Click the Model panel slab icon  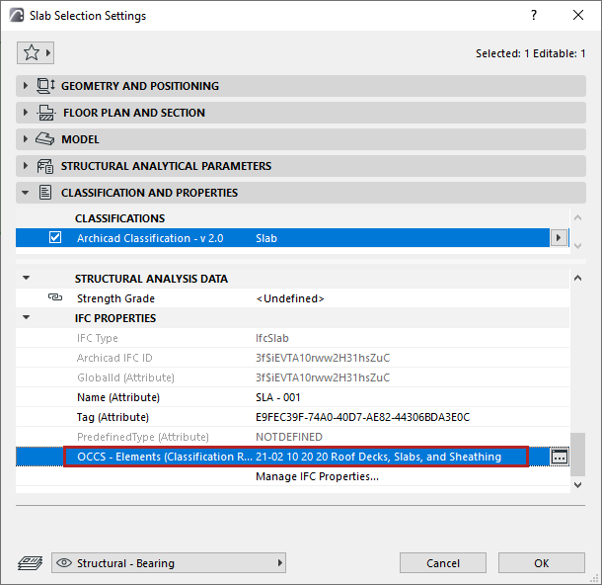point(45,139)
